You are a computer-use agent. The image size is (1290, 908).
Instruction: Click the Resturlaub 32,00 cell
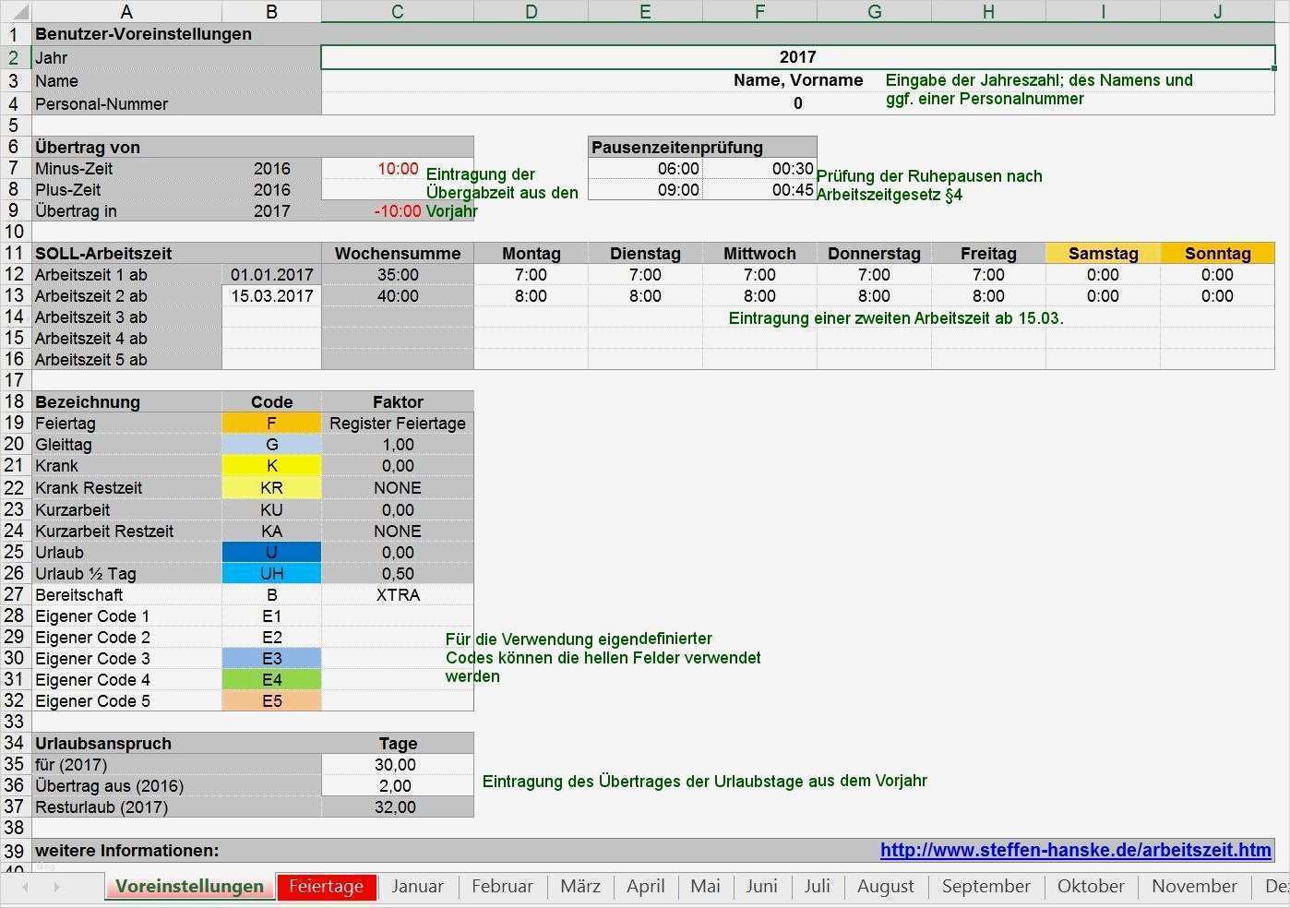(397, 806)
